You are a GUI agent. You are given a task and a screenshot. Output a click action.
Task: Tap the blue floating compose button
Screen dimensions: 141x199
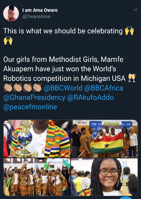click(x=126, y=198)
